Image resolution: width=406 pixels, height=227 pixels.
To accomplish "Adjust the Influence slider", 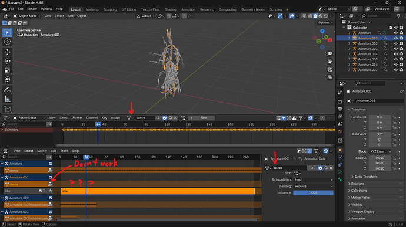I will [313, 193].
